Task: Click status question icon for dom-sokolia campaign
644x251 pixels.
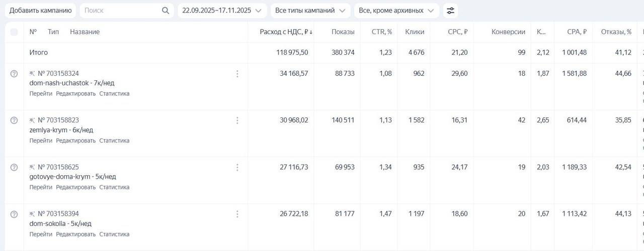Action: (14, 214)
